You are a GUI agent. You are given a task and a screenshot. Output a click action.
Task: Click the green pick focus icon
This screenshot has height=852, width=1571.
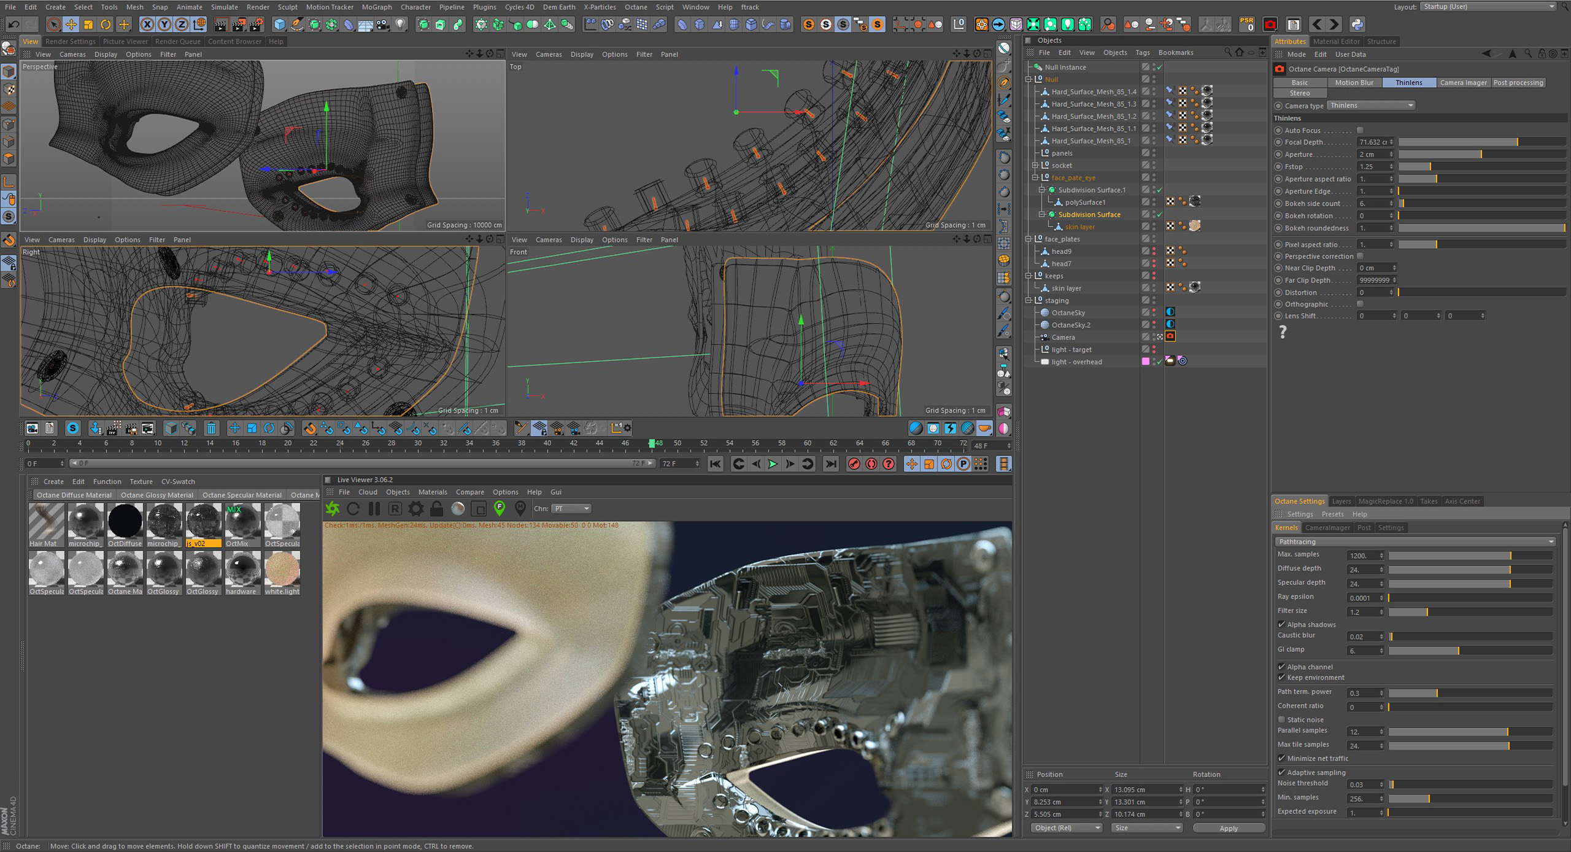tap(500, 508)
